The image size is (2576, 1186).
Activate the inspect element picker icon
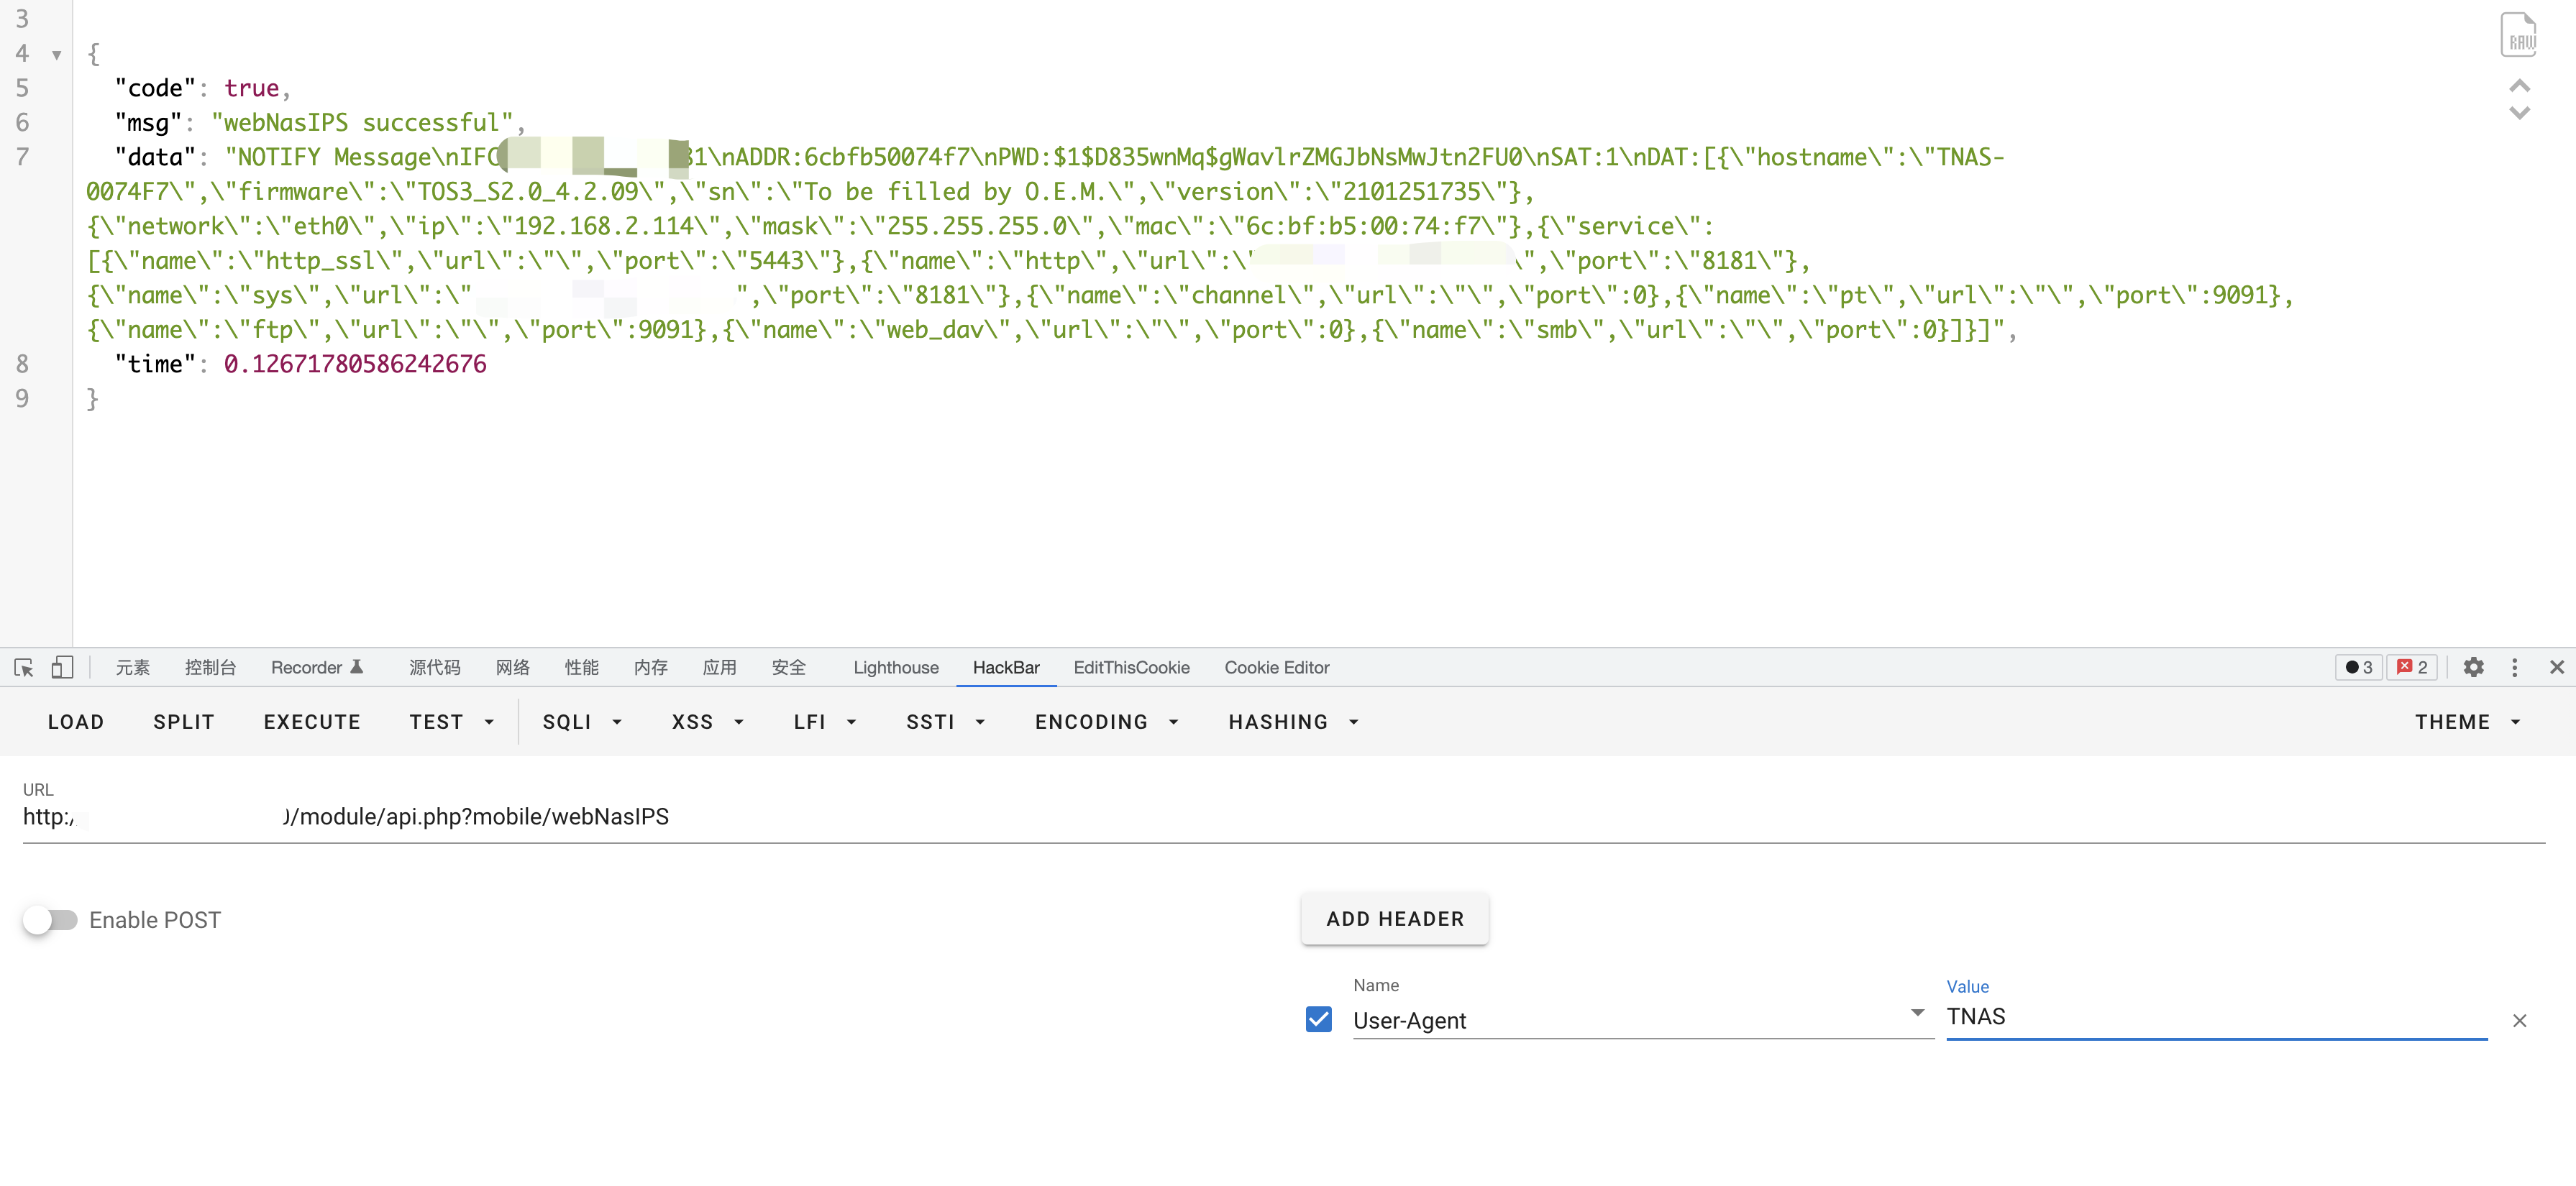click(x=24, y=668)
